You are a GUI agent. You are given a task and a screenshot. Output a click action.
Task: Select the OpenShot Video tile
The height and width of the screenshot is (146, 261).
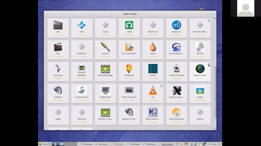click(200, 28)
